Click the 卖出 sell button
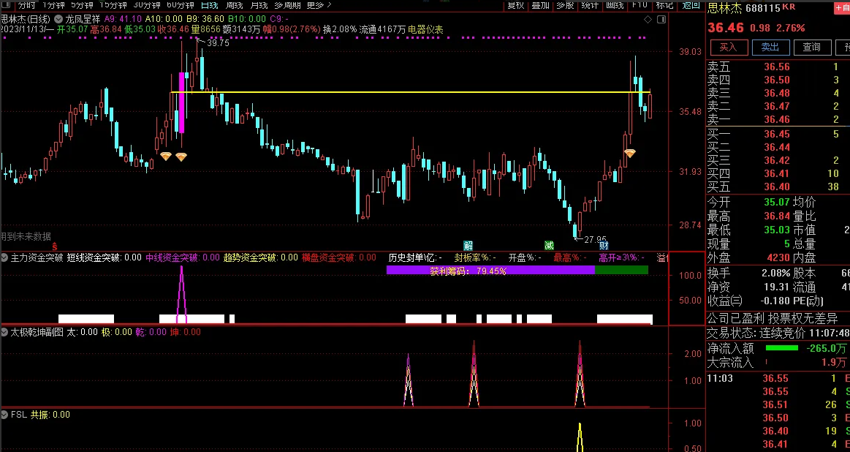The image size is (850, 452). point(770,47)
